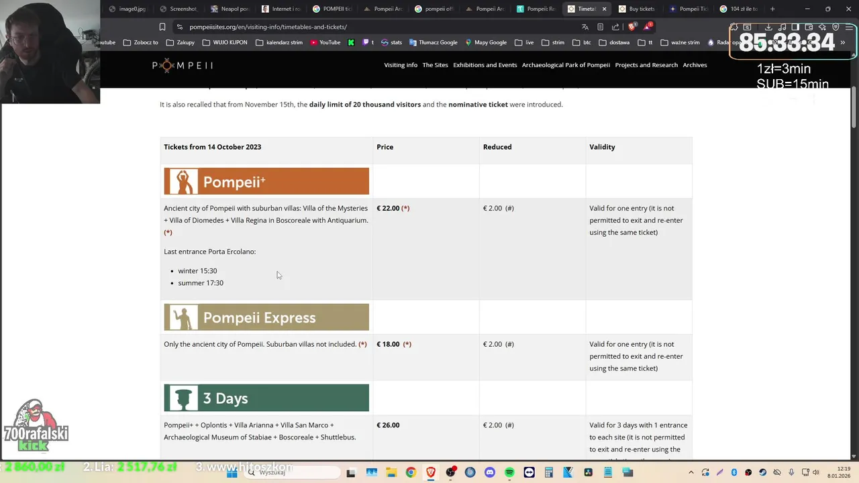
Task: Click Task View icon on the taskbar
Action: pyautogui.click(x=351, y=472)
